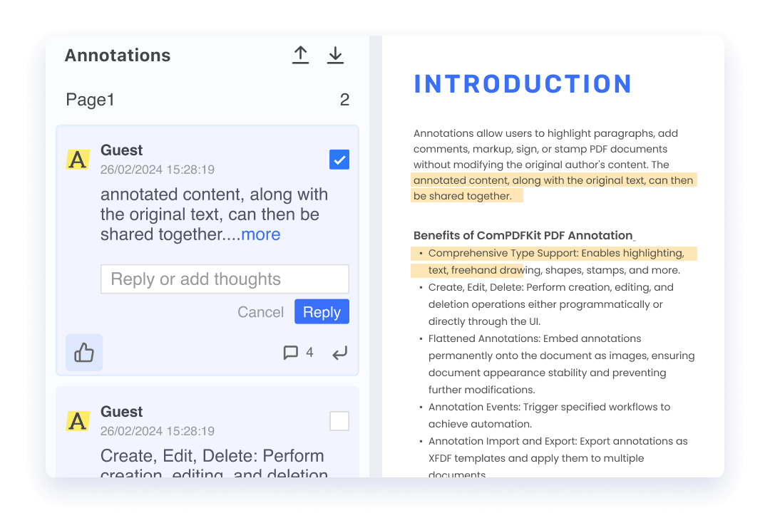This screenshot has width=770, height=513.
Task: Click the highlighted "Comprehensive Type Support" line
Action: (555, 254)
